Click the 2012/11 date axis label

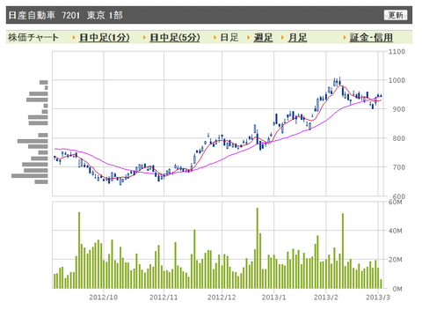click(x=164, y=298)
